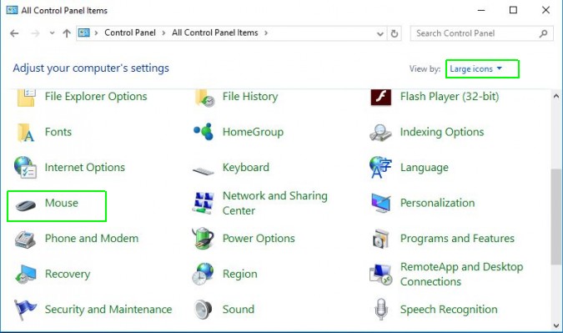Click the search magnifier icon
The image size is (563, 333).
pos(543,33)
